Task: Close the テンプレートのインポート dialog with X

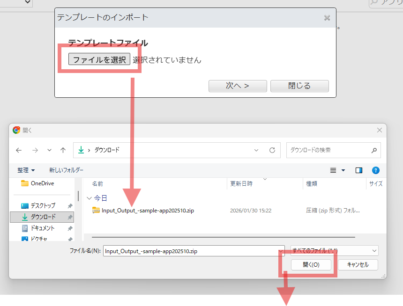Action: [327, 18]
